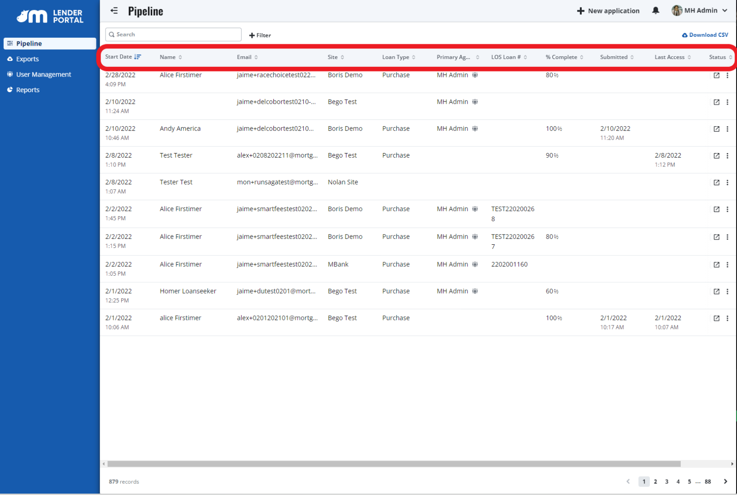Go to page 5
Viewport: 737px width, 495px height.
point(689,481)
